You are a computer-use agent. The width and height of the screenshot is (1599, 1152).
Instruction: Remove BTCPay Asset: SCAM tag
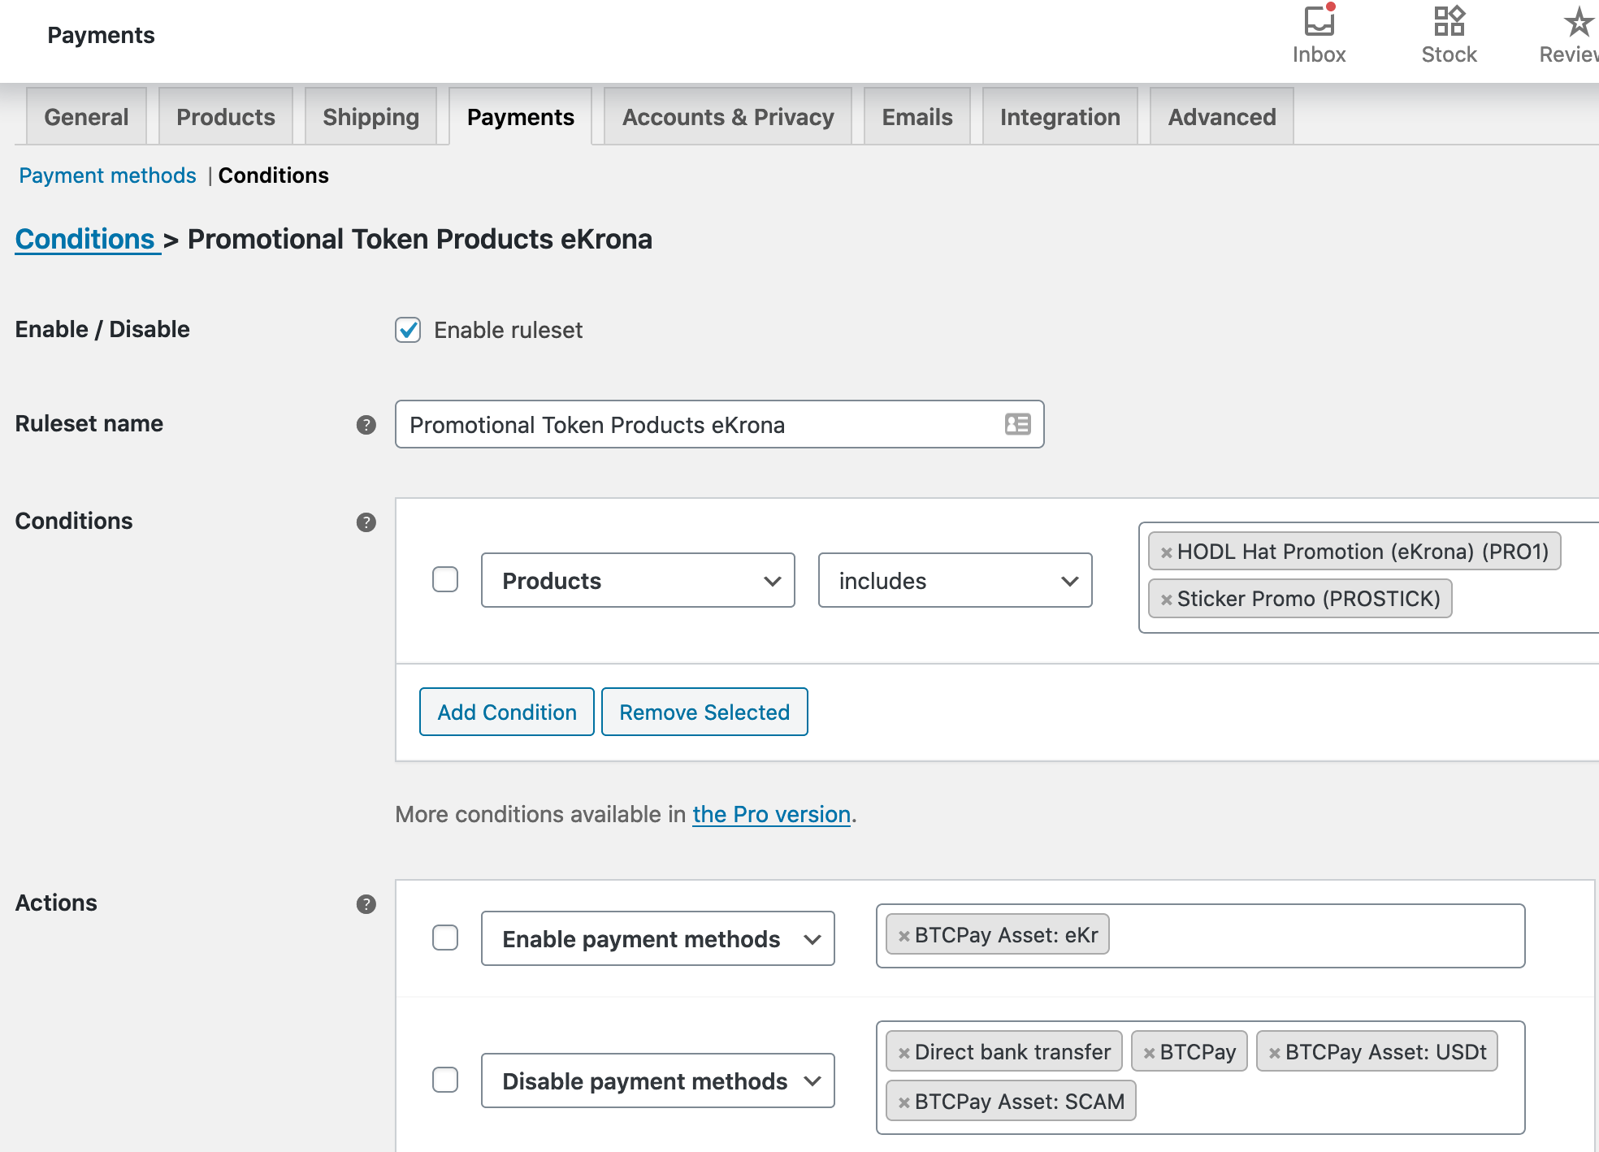click(x=903, y=1102)
